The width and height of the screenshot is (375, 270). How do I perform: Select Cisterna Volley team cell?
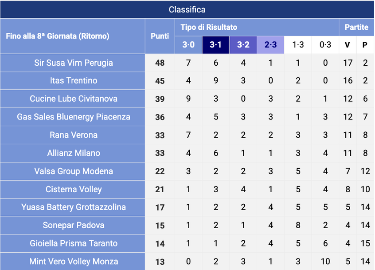73,189
